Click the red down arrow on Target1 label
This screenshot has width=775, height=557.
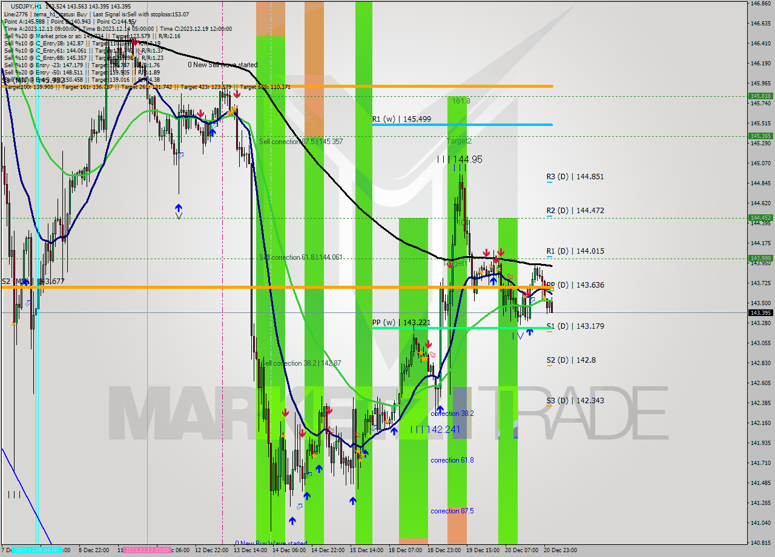[450, 264]
